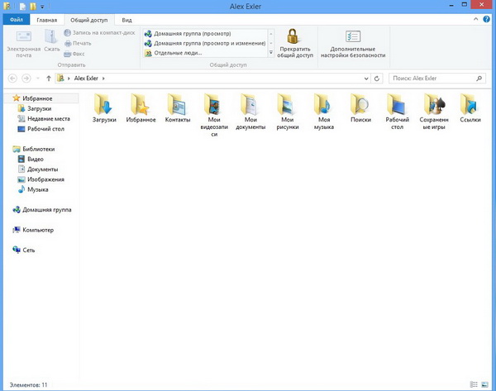The height and width of the screenshot is (391, 496).
Task: Click the Прекратить общий доступ lock icon
Action: [294, 36]
